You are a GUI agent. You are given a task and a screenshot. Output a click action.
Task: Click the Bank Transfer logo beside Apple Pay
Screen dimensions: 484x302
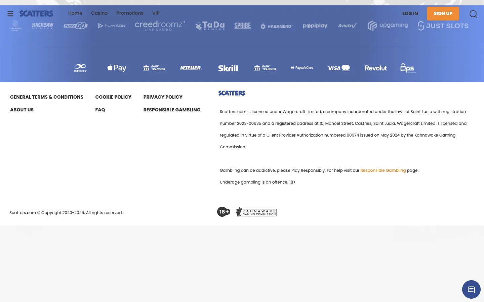[154, 68]
